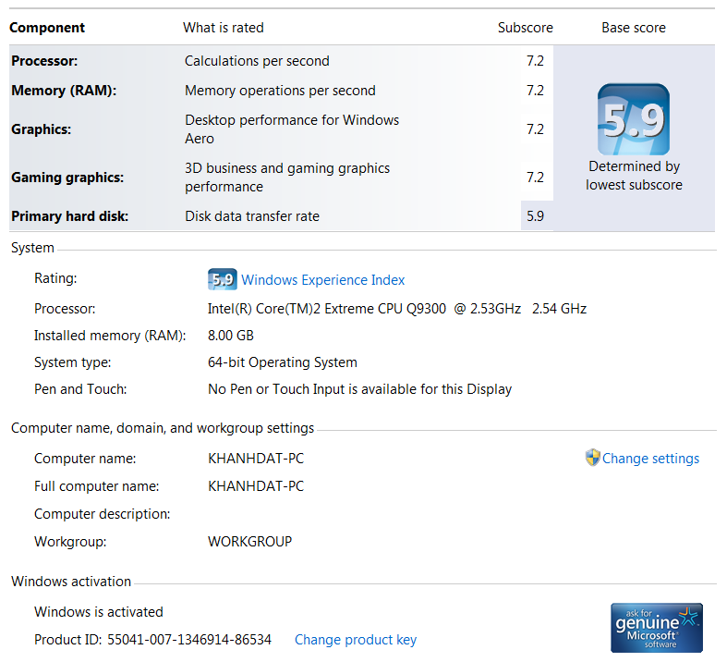Image resolution: width=727 pixels, height=662 pixels.
Task: Open the Windows Experience Index link
Action: click(x=322, y=280)
